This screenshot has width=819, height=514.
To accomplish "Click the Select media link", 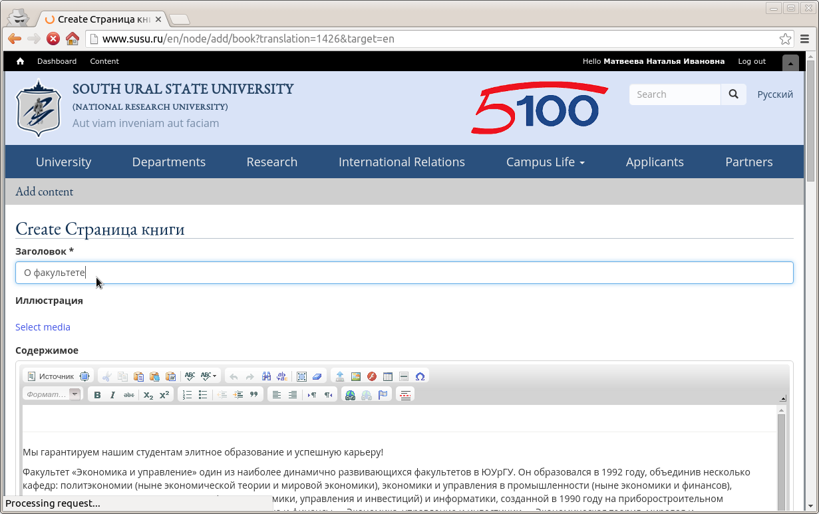I will pos(43,327).
